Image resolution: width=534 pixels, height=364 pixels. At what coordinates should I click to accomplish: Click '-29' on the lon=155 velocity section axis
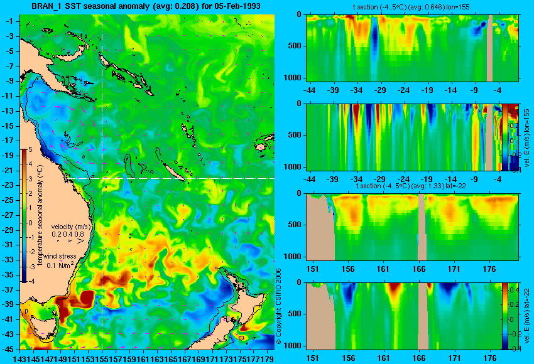[x=379, y=179]
